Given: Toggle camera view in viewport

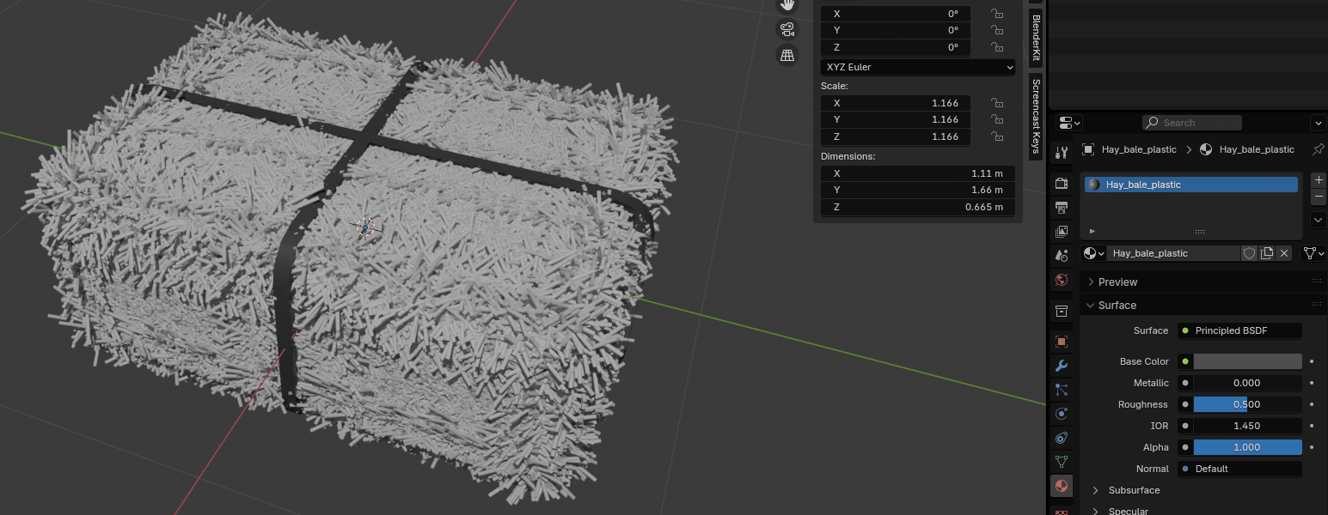Looking at the screenshot, I should (786, 30).
